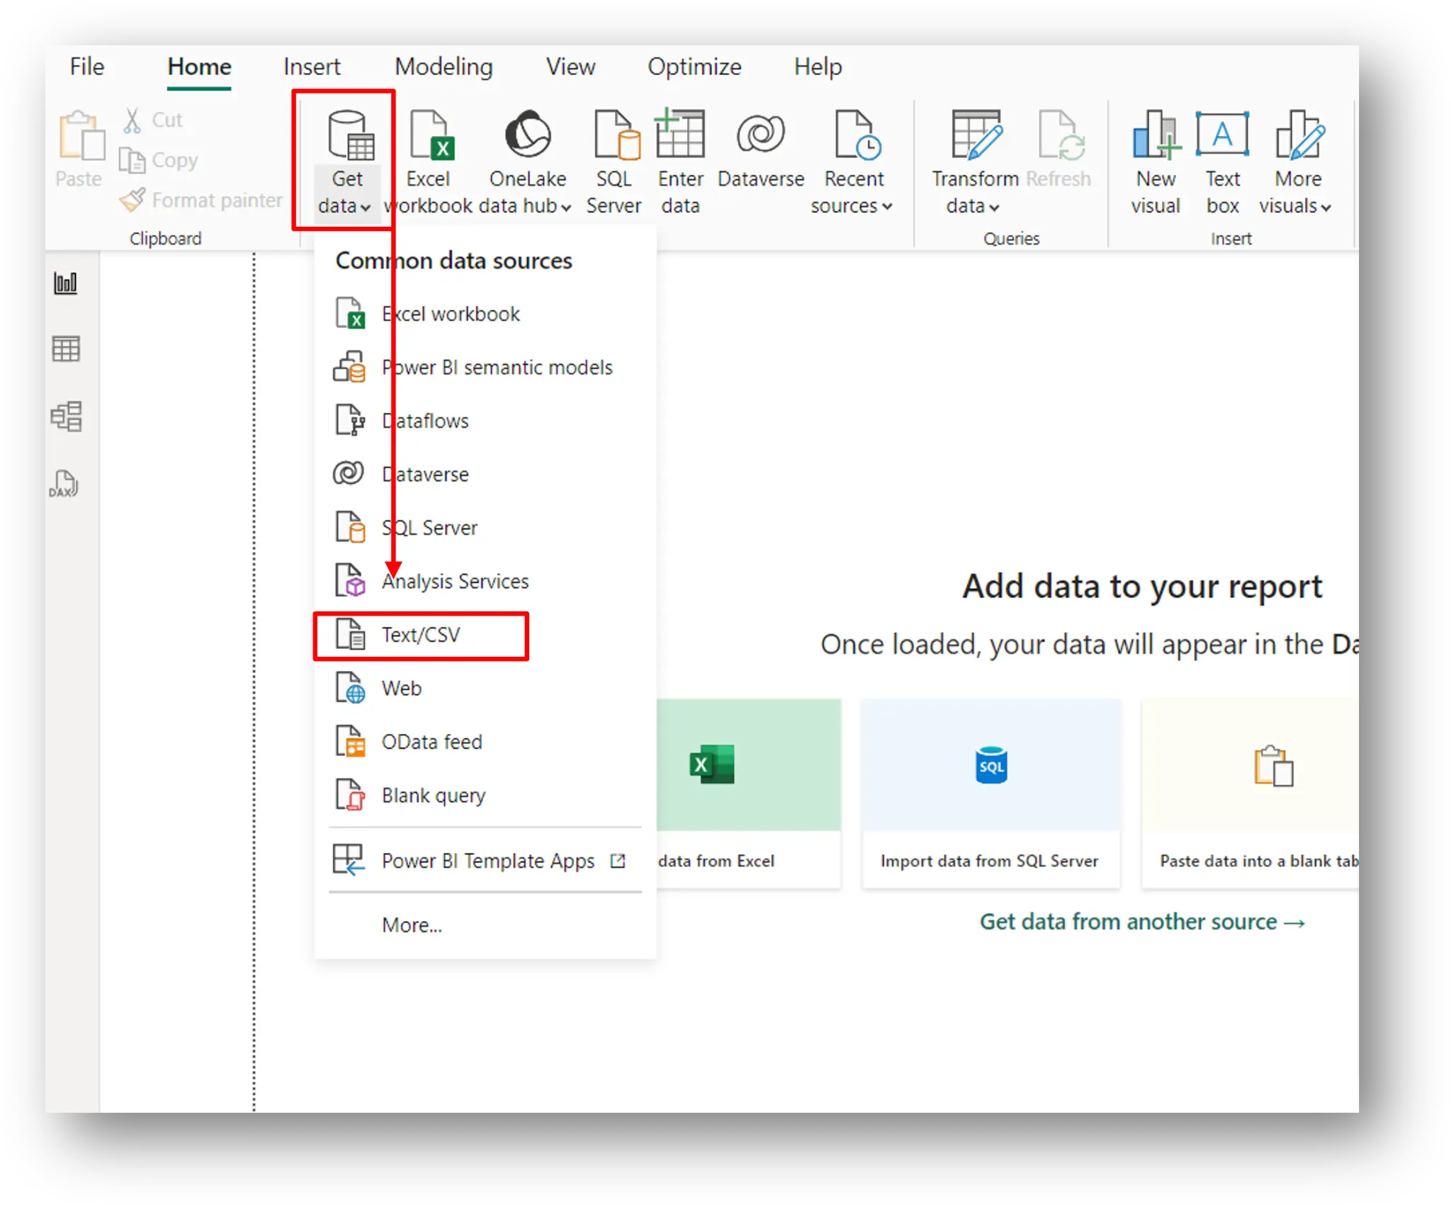Open Transform data in Power Query
This screenshot has height=1205, width=1451.
pyautogui.click(x=976, y=156)
